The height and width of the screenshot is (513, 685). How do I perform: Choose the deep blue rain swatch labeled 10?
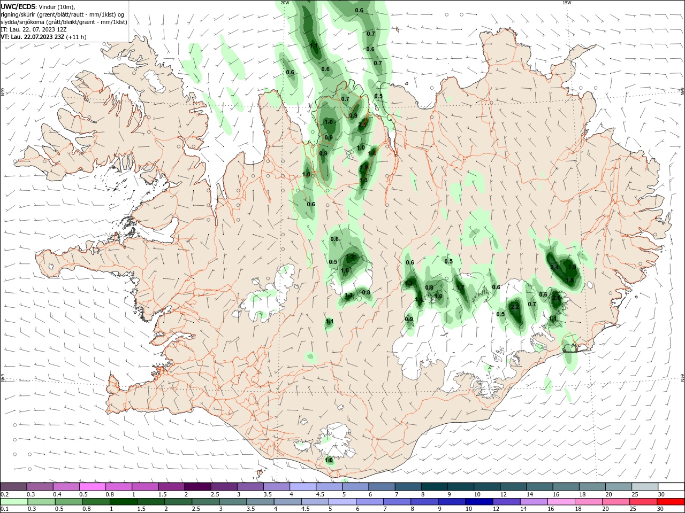pos(479,502)
